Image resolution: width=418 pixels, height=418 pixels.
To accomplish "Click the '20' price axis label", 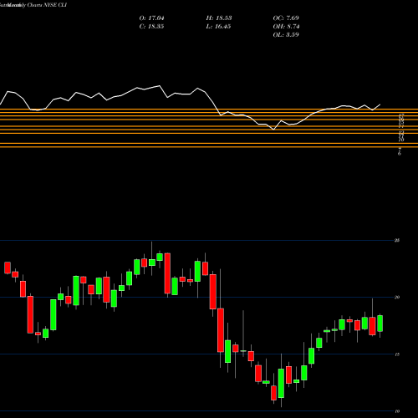I will point(397,297).
